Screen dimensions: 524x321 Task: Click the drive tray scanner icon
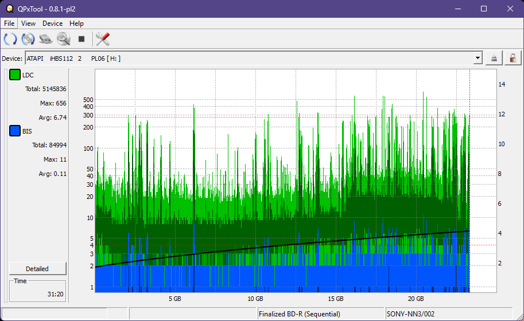[x=46, y=39]
